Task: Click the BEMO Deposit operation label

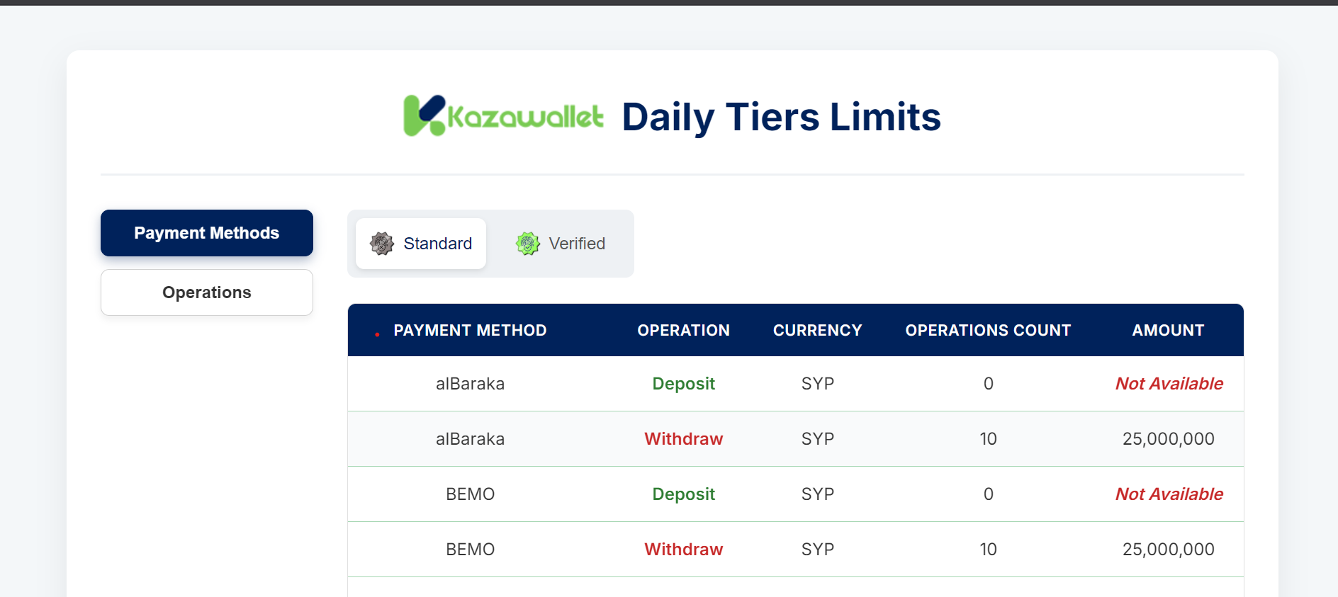Action: coord(683,494)
